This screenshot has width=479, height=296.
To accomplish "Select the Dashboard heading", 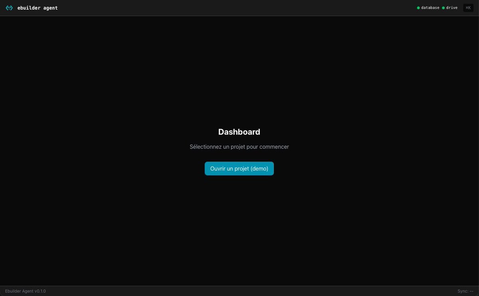I will [239, 132].
